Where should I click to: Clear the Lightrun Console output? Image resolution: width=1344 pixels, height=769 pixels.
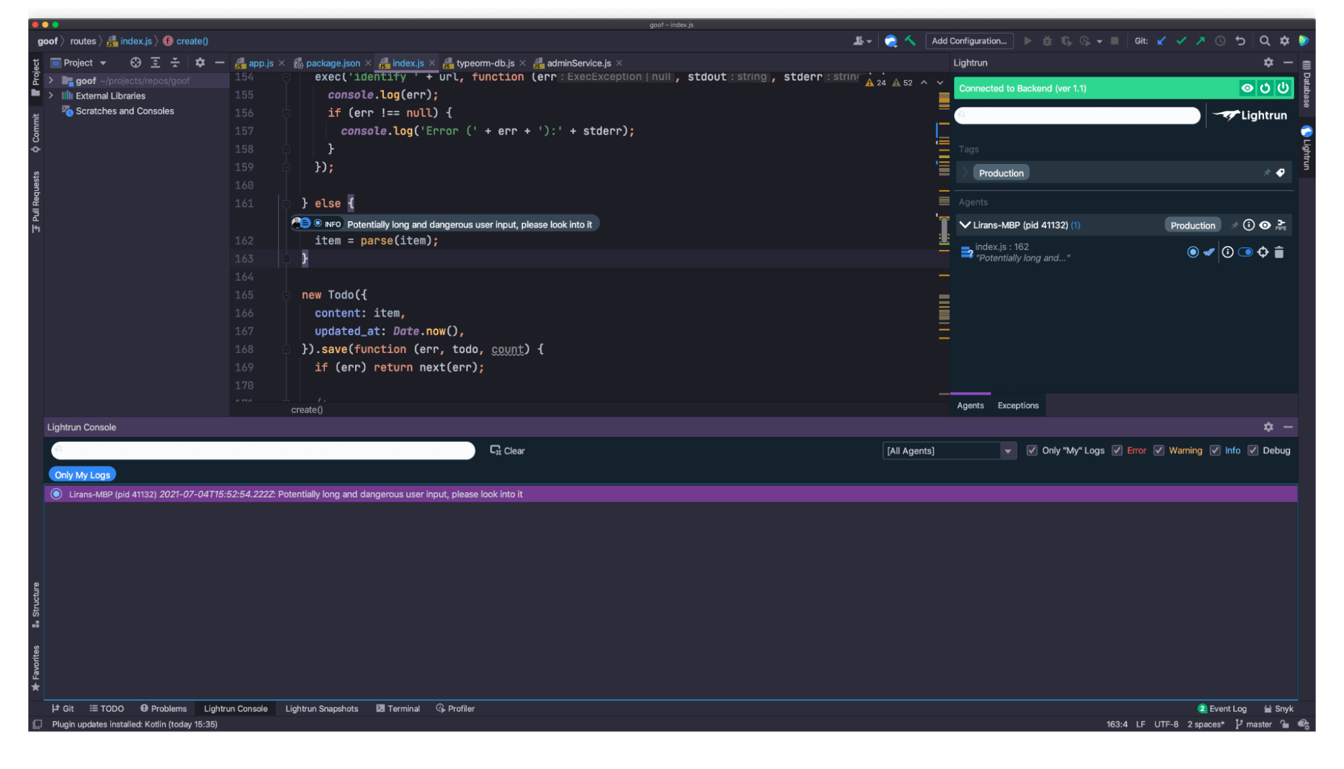coord(508,450)
